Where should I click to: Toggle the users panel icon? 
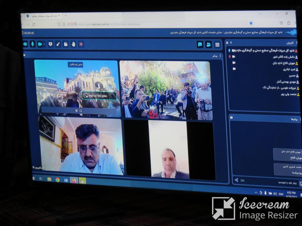click(209, 44)
